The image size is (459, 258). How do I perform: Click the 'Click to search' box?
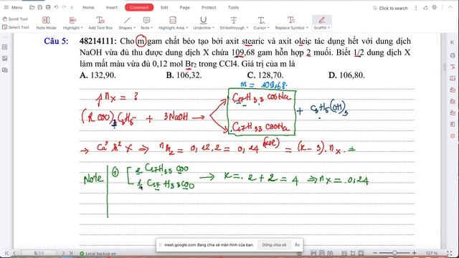click(390, 8)
